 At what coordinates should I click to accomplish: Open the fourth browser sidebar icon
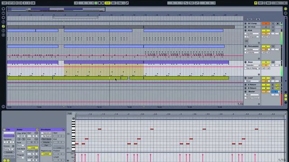click(3, 22)
